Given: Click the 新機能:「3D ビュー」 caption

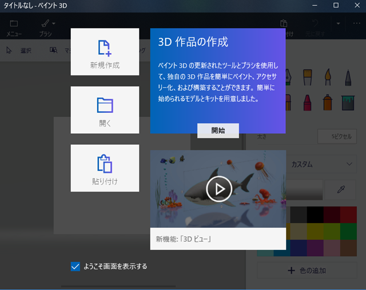Looking at the screenshot, I should [x=184, y=239].
